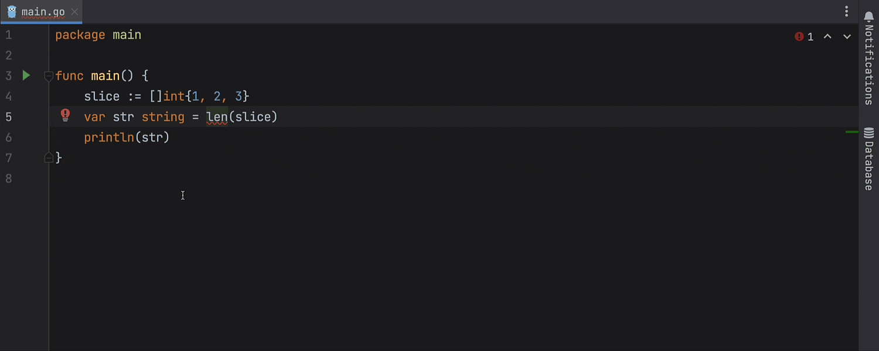Open the Notifications tool window bell icon

pos(868,16)
